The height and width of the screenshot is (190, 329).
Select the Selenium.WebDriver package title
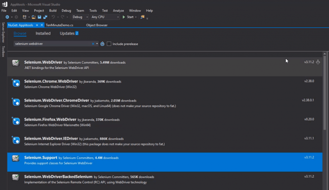(x=43, y=62)
